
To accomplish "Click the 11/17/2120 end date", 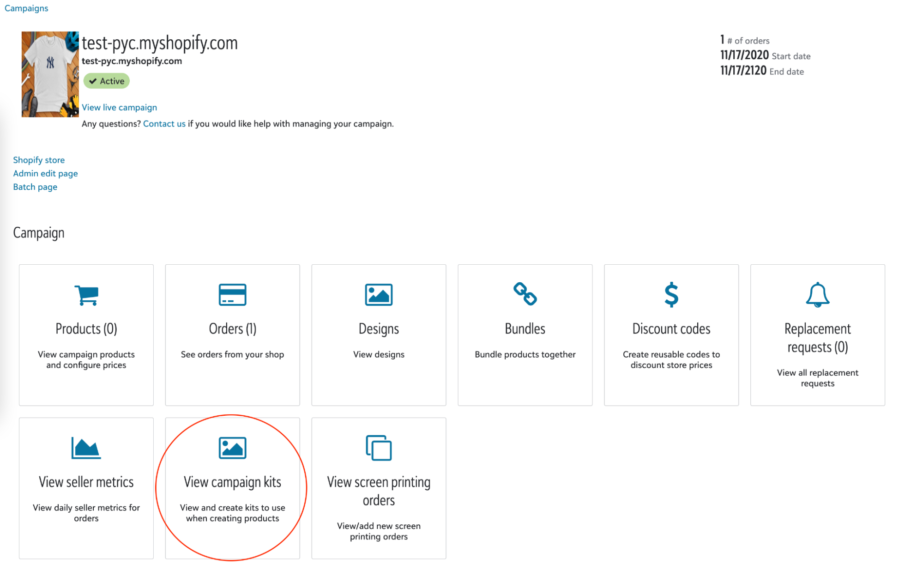I will 743,71.
